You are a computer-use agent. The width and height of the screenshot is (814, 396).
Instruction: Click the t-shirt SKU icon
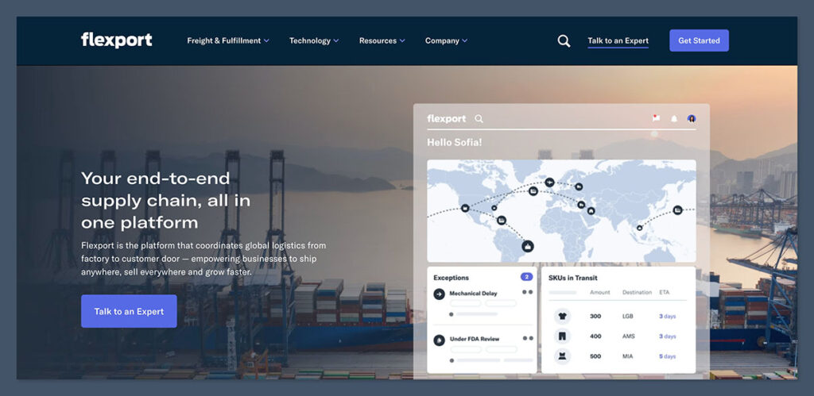coord(563,316)
